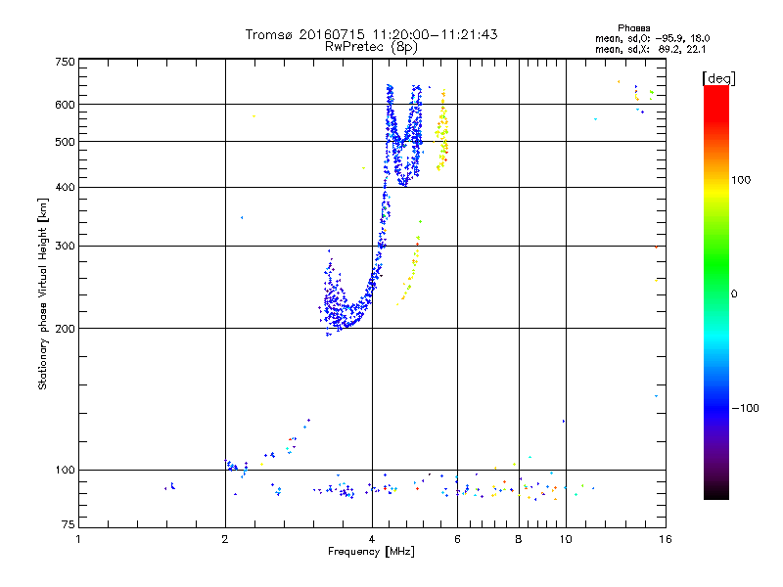Click the y-axis label "400"
783x587 pixels.
(x=66, y=188)
